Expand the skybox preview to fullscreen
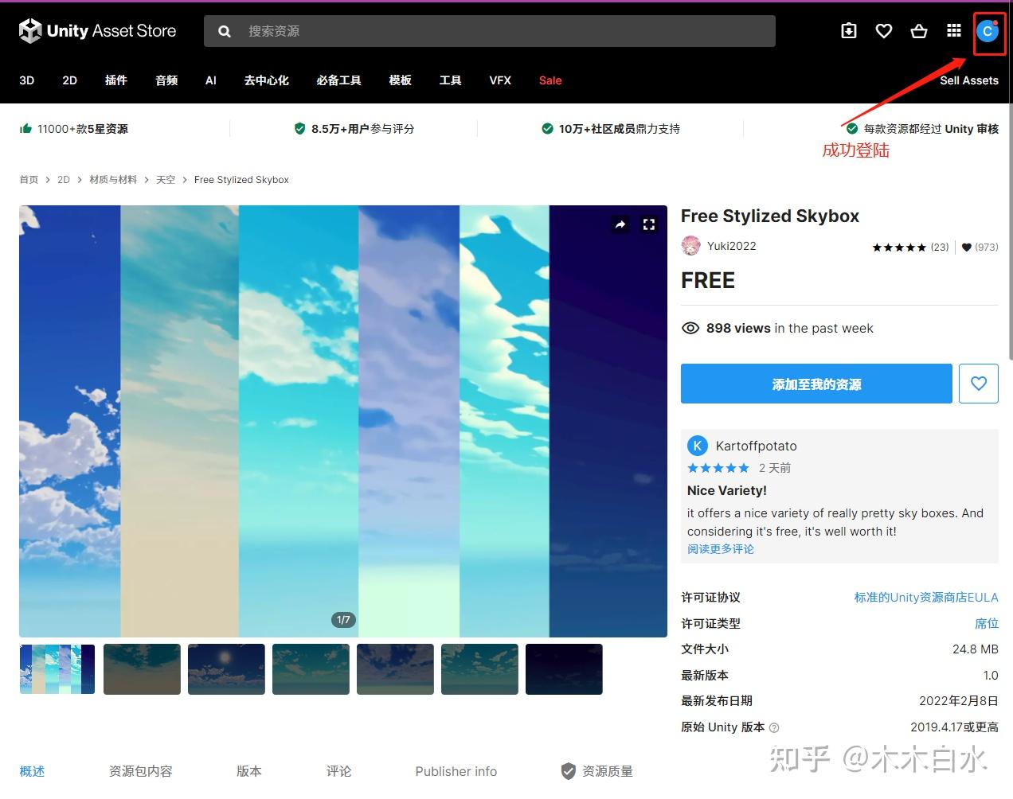This screenshot has width=1013, height=799. coord(648,224)
